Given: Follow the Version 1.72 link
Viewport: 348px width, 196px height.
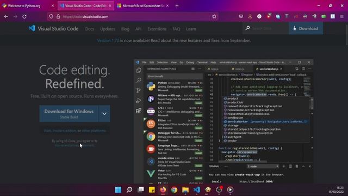Looking at the screenshot, I should pos(108,40).
